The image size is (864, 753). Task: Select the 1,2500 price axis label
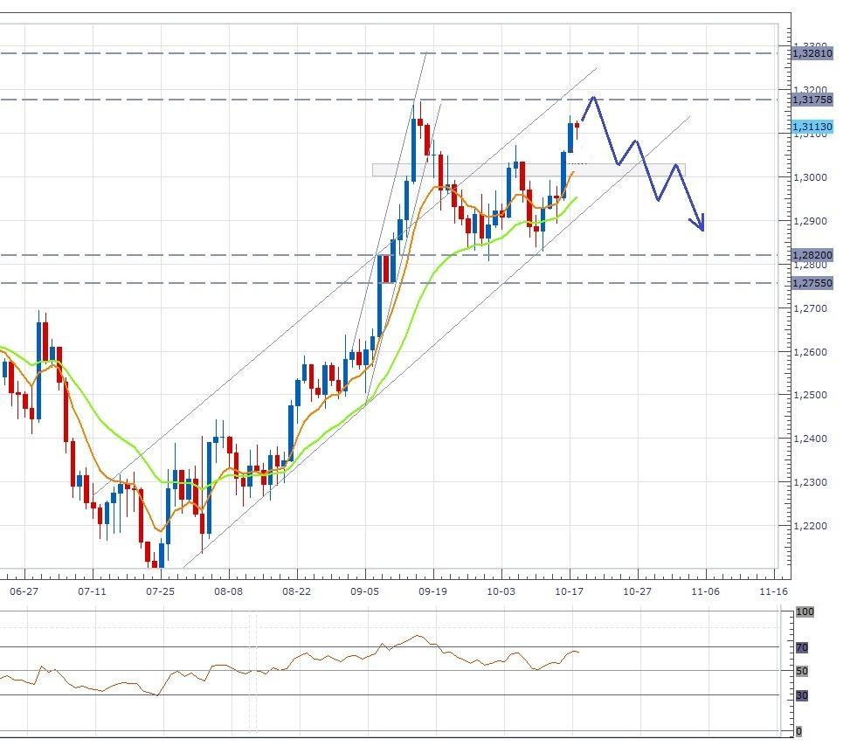click(810, 395)
